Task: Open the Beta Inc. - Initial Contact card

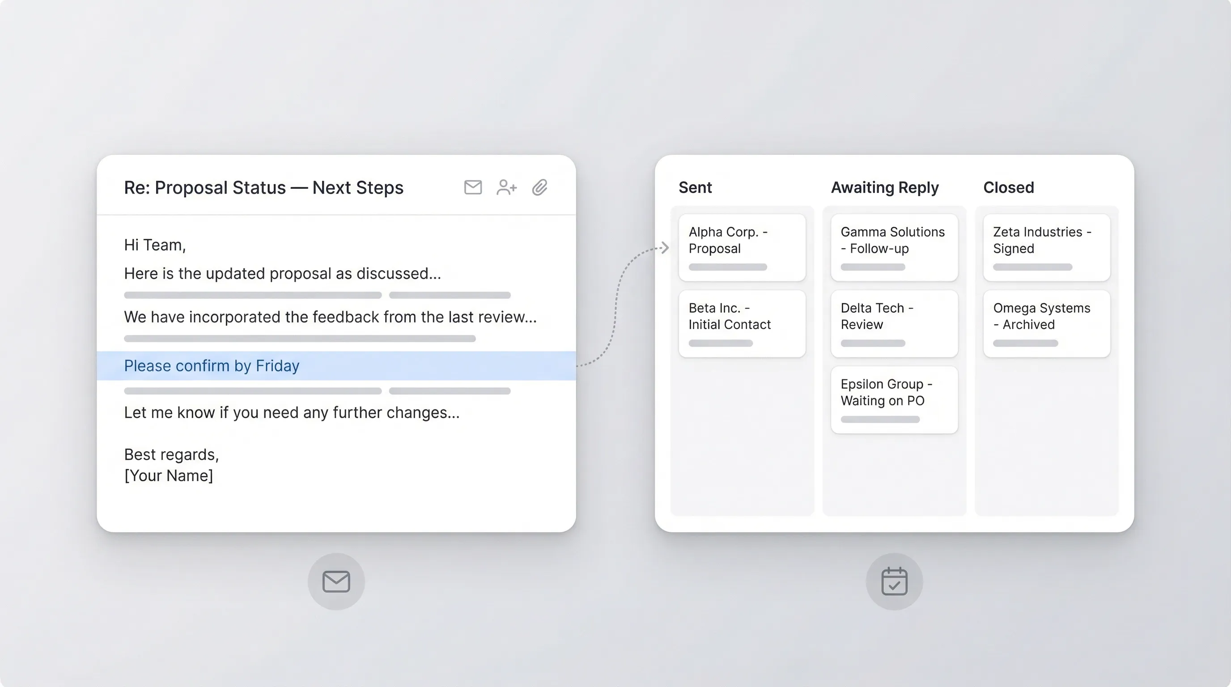Action: pyautogui.click(x=742, y=323)
